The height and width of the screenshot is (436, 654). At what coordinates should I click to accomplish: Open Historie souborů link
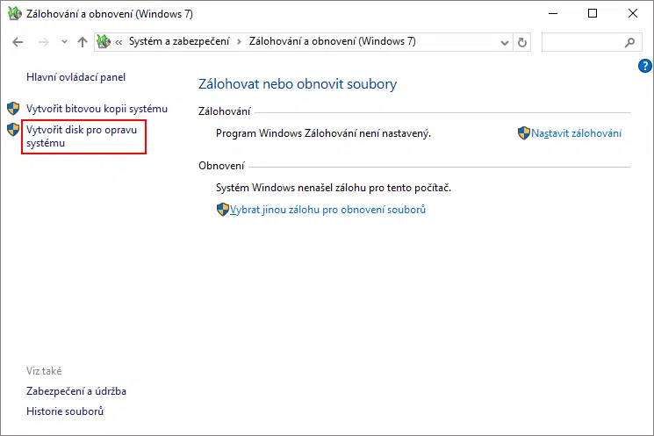[x=65, y=411]
